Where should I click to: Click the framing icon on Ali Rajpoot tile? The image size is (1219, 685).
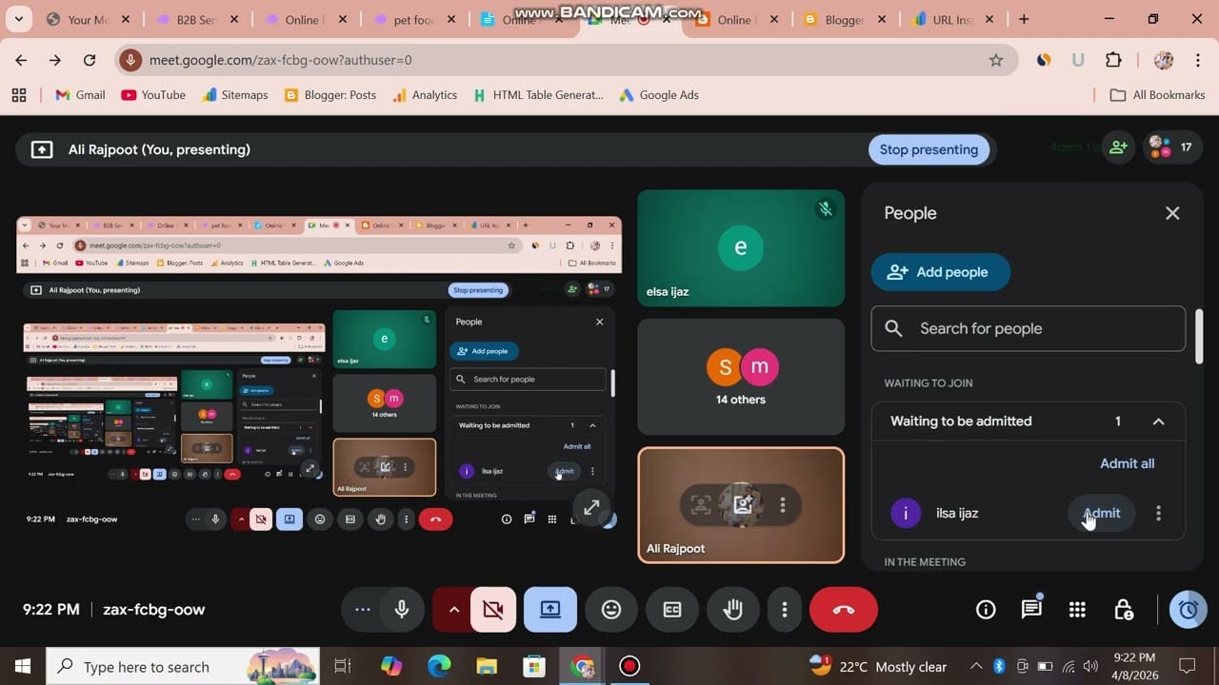(x=701, y=505)
